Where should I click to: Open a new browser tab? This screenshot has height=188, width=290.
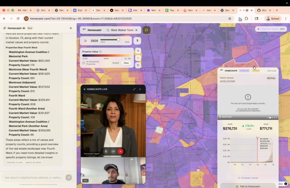[x=277, y=10]
